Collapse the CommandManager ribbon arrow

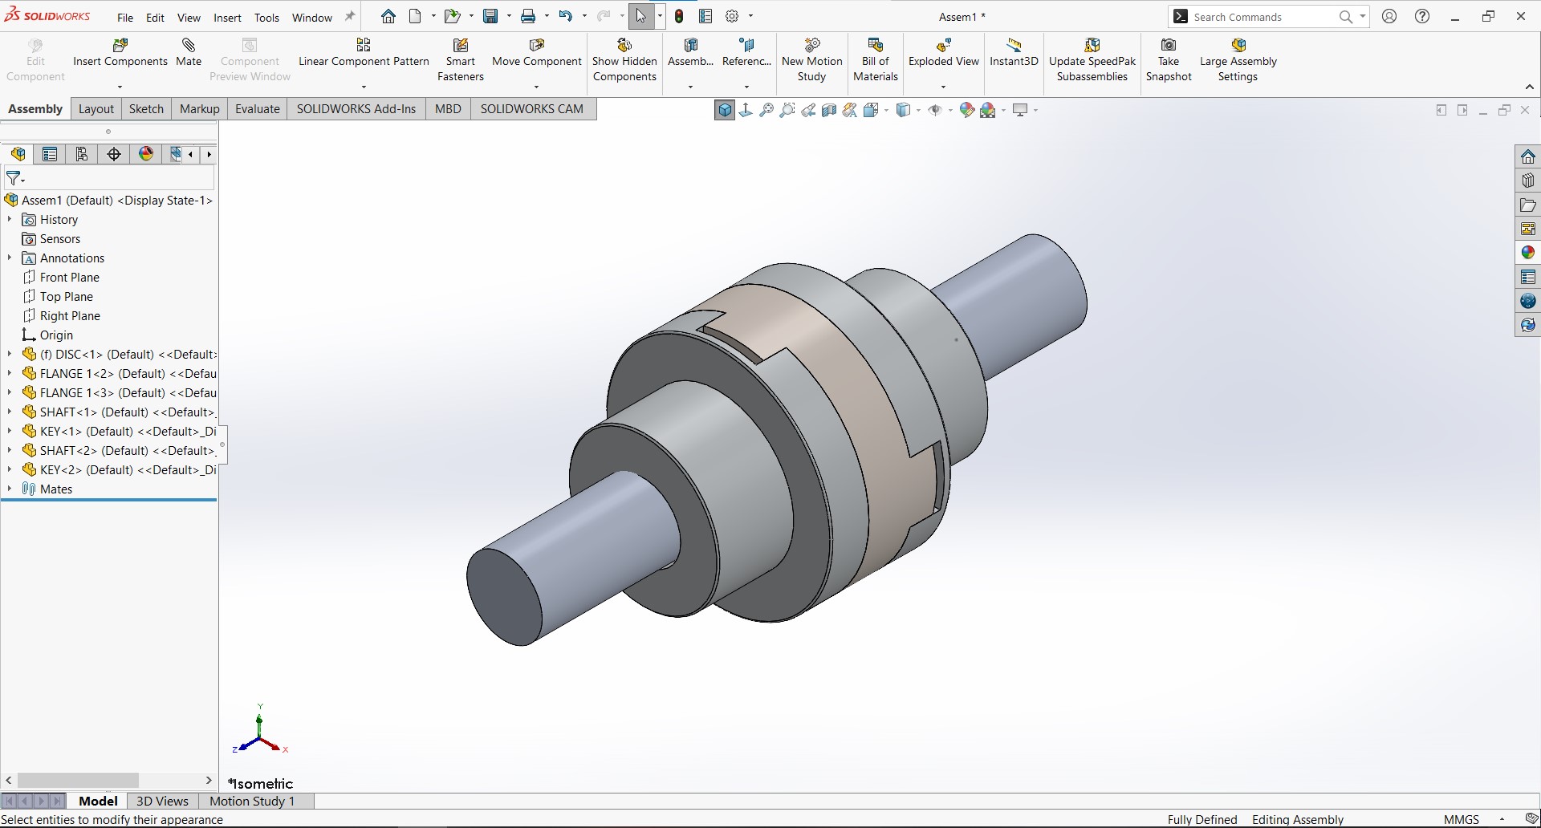1529,87
